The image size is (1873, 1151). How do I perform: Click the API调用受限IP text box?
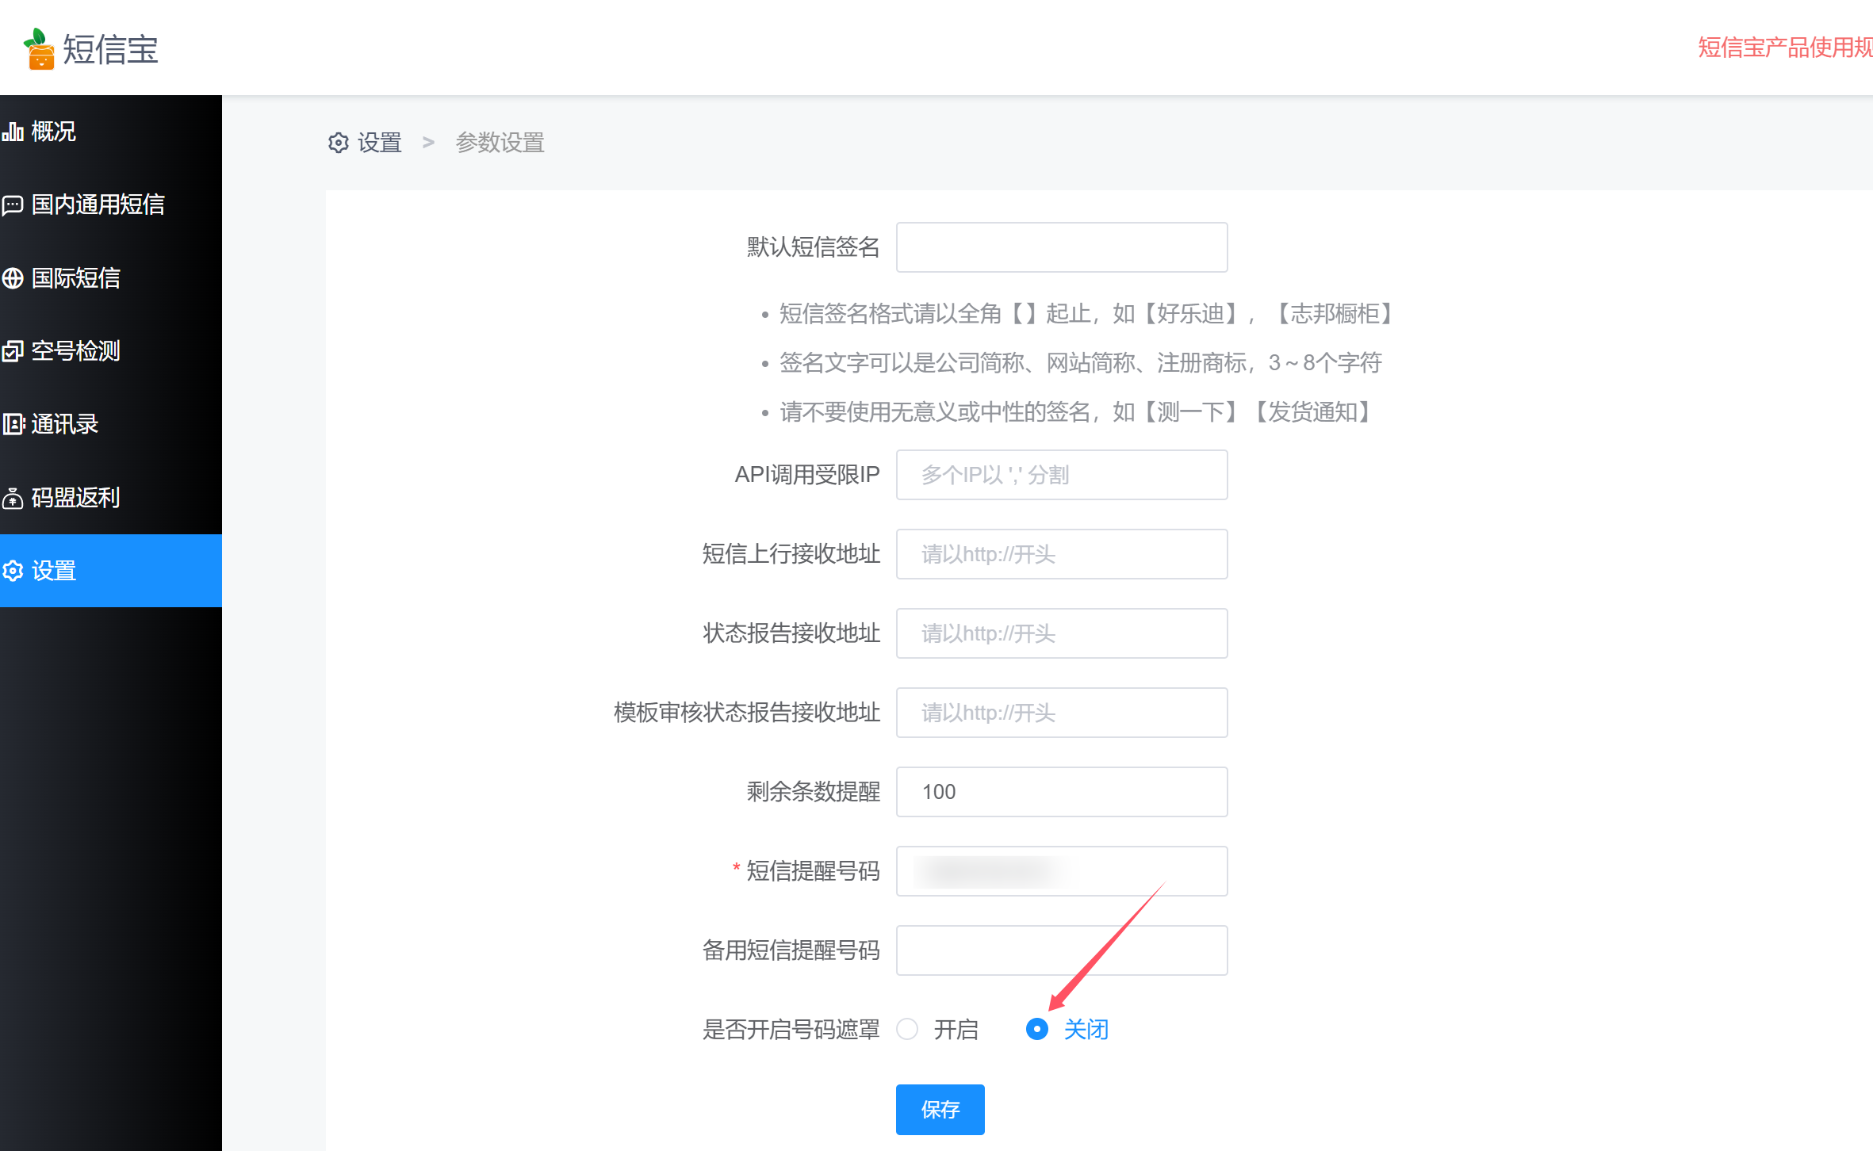point(1061,475)
